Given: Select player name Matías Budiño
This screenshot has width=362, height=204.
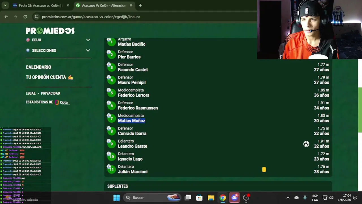Looking at the screenshot, I should (x=132, y=44).
